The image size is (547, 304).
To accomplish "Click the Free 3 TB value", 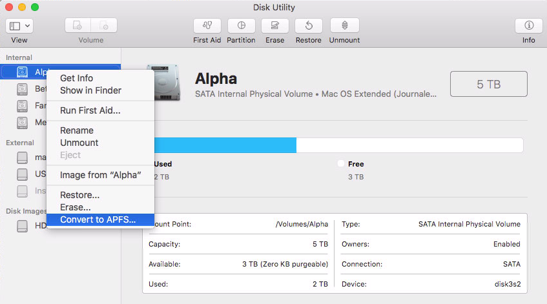I will tap(356, 177).
